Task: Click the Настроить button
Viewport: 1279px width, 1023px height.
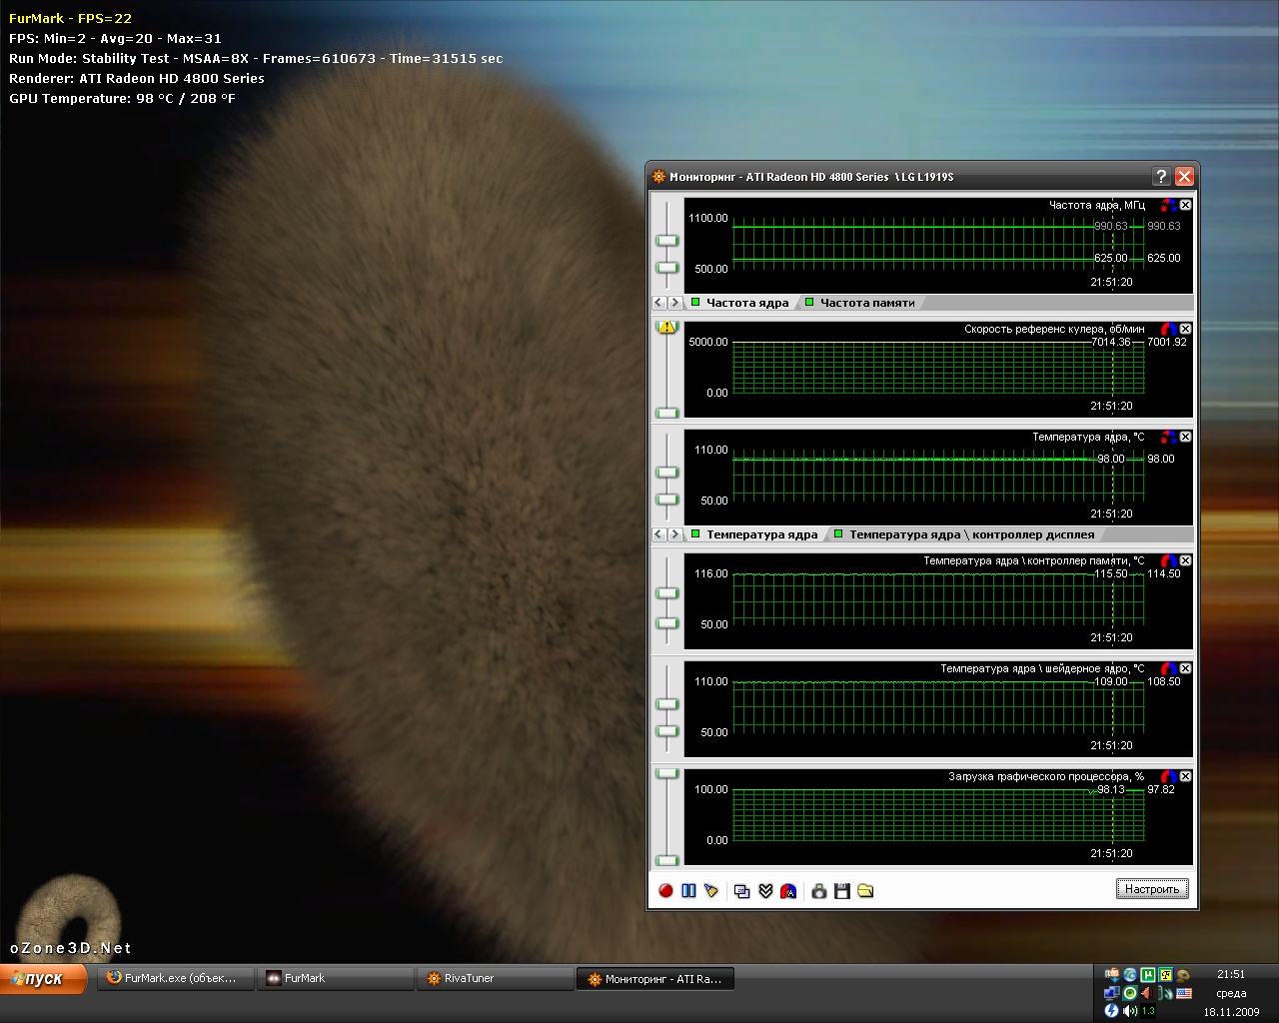Action: [1151, 889]
